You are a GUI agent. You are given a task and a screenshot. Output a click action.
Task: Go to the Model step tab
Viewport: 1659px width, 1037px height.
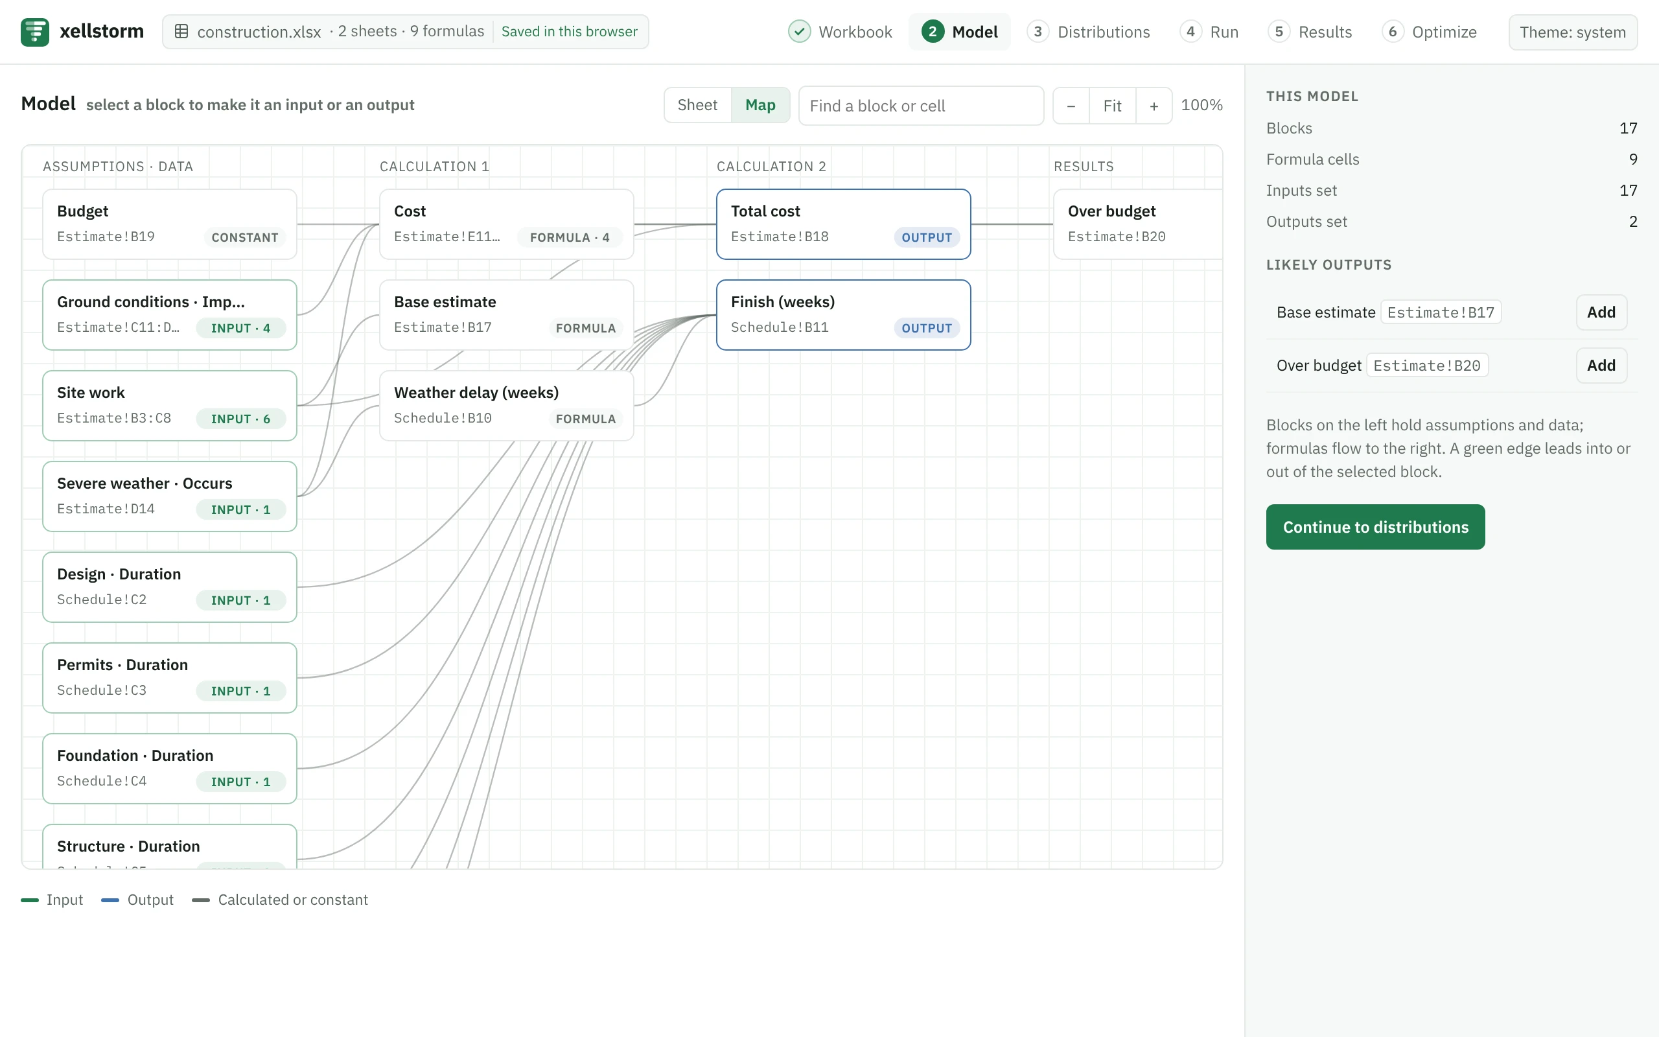(960, 32)
